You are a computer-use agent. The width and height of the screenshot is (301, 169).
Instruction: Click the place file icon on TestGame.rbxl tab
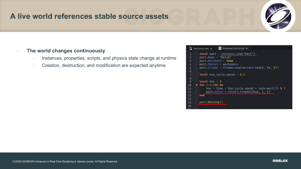[x=191, y=48]
